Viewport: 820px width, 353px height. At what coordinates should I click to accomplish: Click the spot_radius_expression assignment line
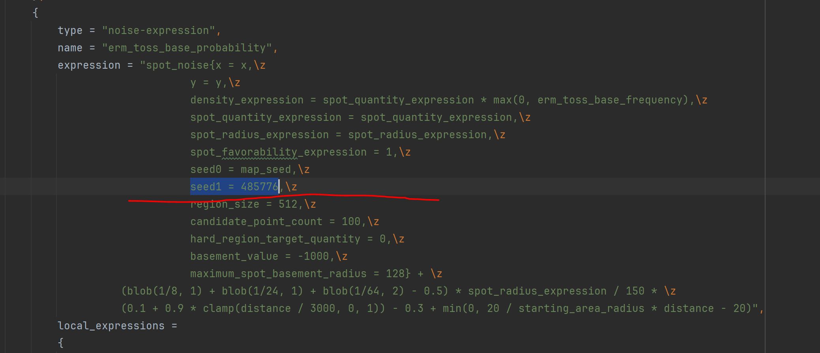coord(348,135)
